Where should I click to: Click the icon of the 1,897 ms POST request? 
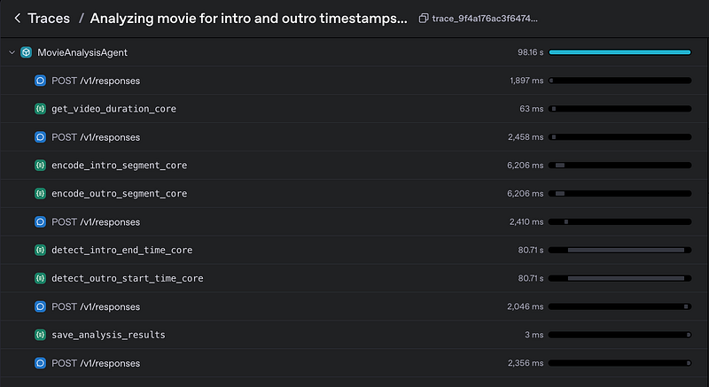(x=40, y=81)
